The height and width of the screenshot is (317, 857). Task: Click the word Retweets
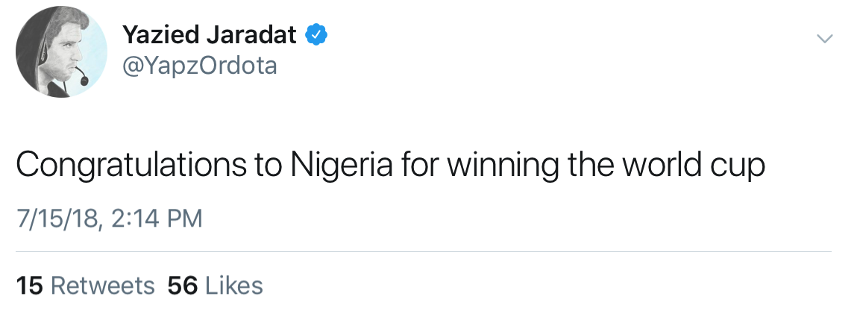click(102, 286)
